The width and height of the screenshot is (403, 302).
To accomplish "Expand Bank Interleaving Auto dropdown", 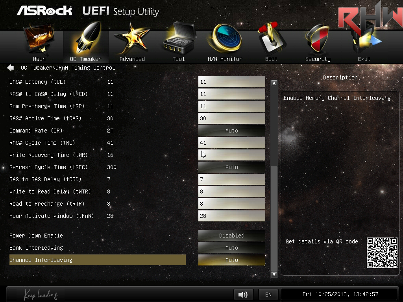I will 231,248.
